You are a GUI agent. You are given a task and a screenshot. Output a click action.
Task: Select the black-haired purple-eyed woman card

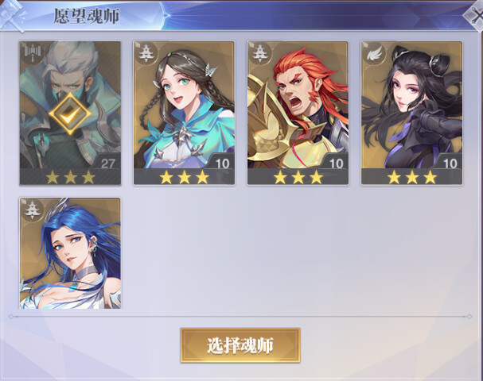[412, 113]
